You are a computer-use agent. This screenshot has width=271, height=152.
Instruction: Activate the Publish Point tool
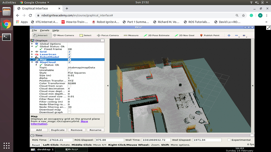tap(210, 35)
